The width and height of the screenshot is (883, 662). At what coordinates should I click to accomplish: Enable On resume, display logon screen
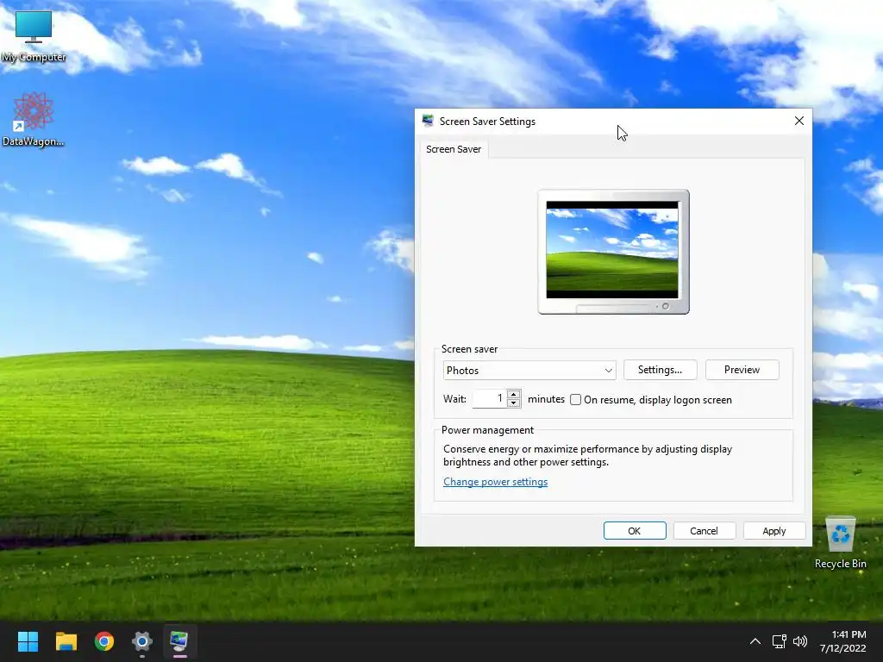coord(575,400)
